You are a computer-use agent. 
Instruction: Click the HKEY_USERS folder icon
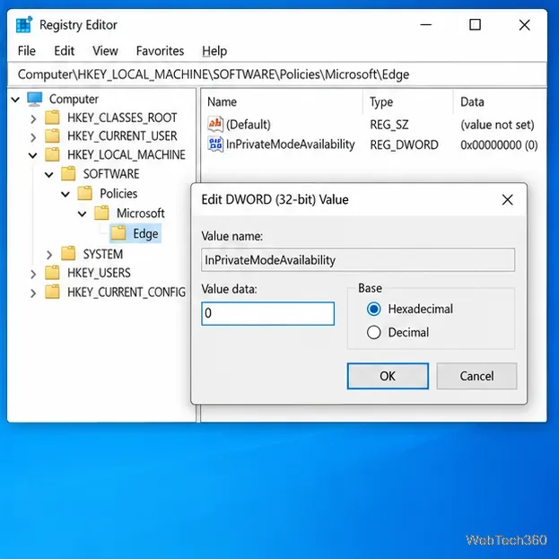(x=52, y=273)
